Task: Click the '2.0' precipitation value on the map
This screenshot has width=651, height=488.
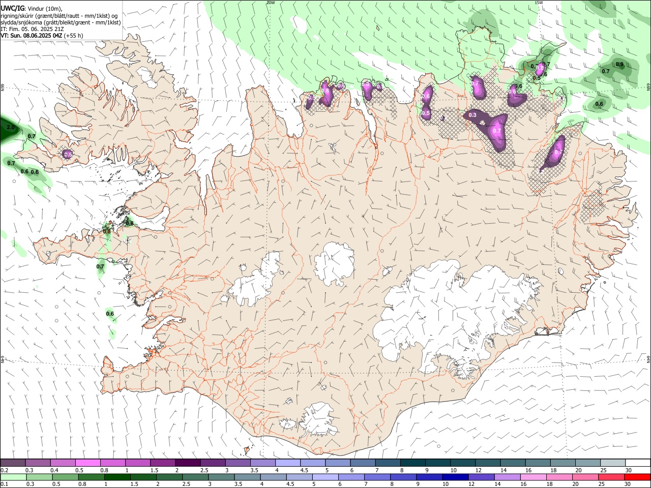Action: pyautogui.click(x=11, y=127)
